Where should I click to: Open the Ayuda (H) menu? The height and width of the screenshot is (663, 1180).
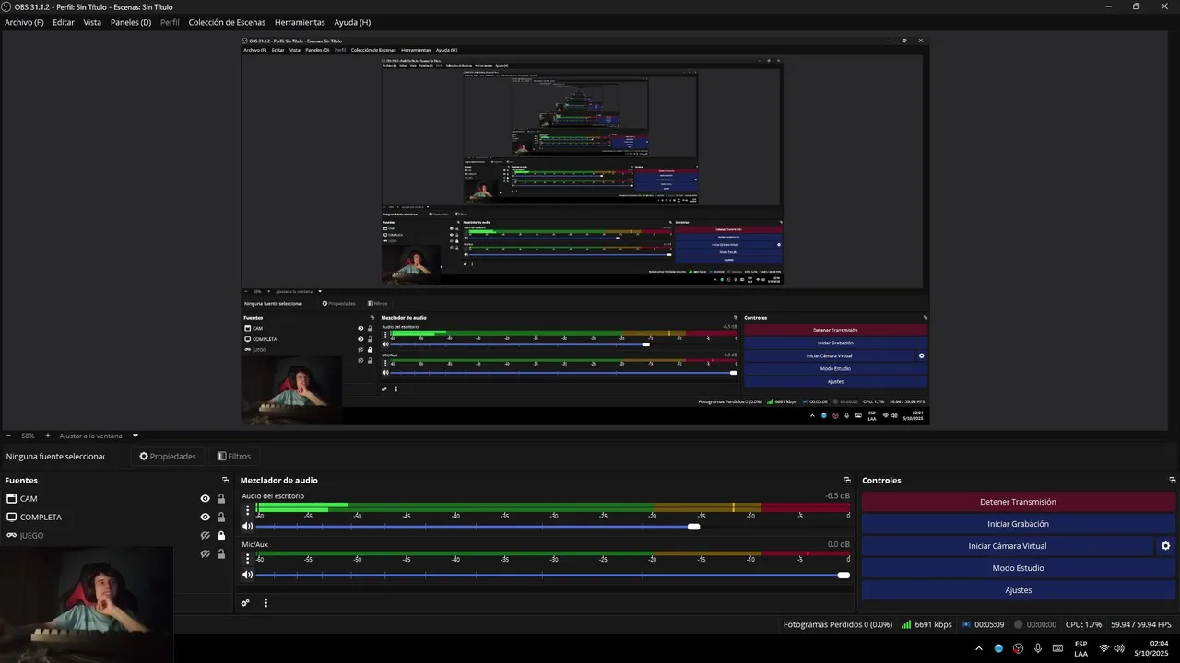[352, 22]
